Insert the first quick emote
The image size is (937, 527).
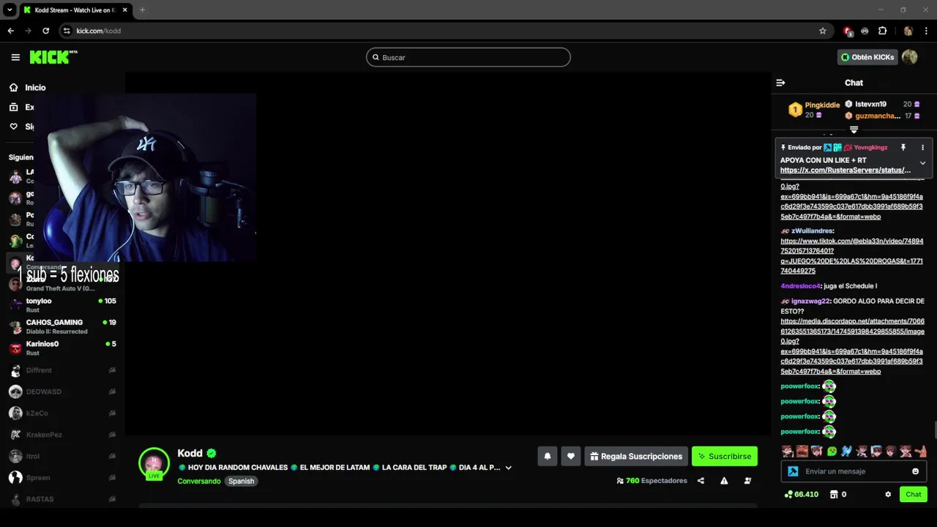point(788,452)
